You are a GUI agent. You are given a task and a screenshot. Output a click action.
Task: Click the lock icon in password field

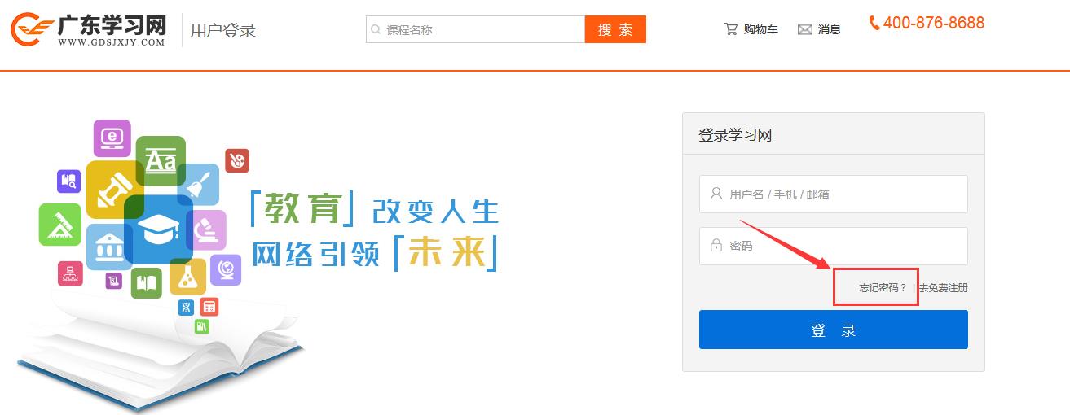point(716,245)
